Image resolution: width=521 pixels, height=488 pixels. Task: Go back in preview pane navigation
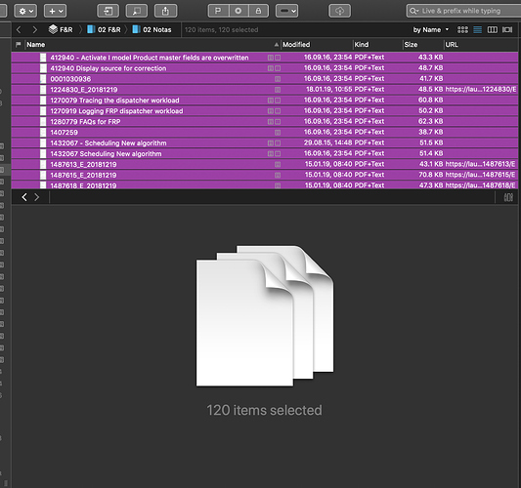click(x=23, y=197)
